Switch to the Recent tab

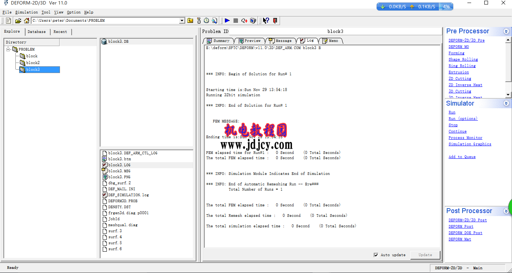(x=60, y=32)
